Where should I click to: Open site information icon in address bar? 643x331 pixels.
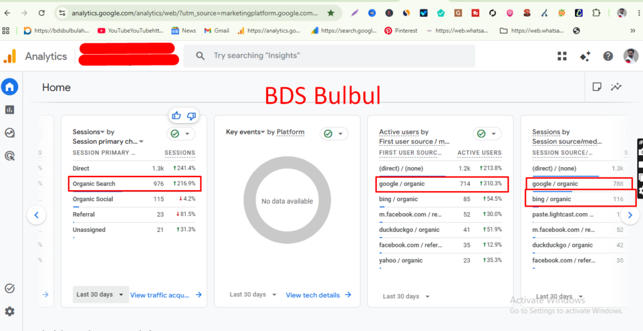pos(62,13)
